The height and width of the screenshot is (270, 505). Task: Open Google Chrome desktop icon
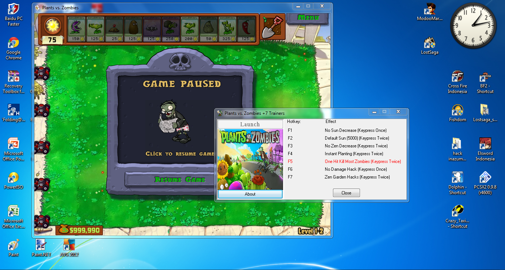(x=14, y=49)
